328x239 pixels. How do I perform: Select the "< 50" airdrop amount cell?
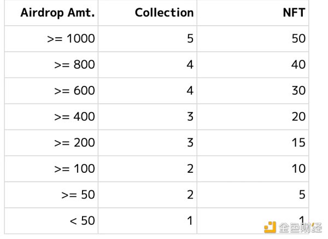(82, 220)
